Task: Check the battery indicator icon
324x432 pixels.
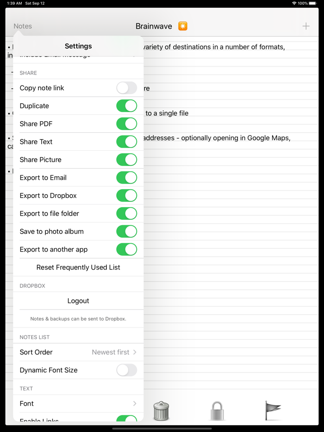Action: [313, 3]
